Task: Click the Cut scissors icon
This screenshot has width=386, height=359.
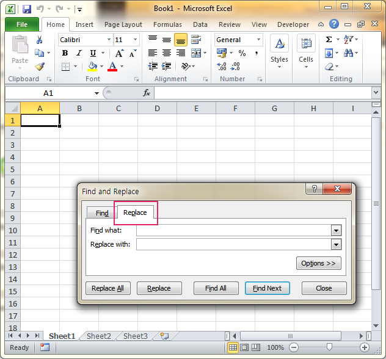Action: coord(39,40)
